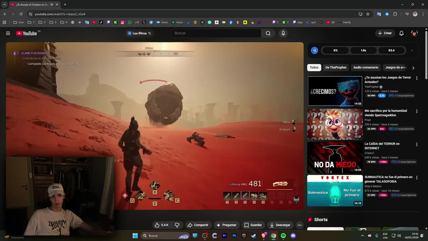The height and width of the screenshot is (241, 428).
Task: Click the 63.4 vidIQ score pill
Action: coord(392,51)
